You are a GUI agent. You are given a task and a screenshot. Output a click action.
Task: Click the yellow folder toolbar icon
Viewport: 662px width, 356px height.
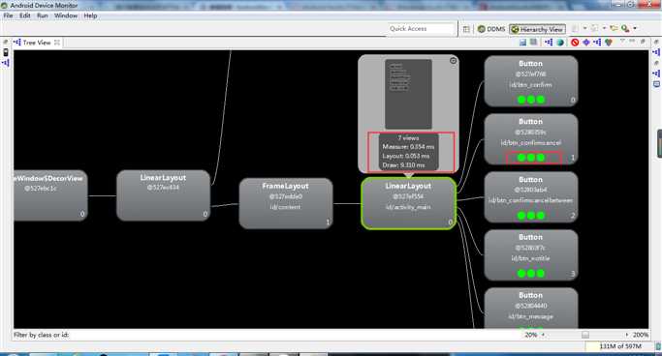(x=614, y=29)
